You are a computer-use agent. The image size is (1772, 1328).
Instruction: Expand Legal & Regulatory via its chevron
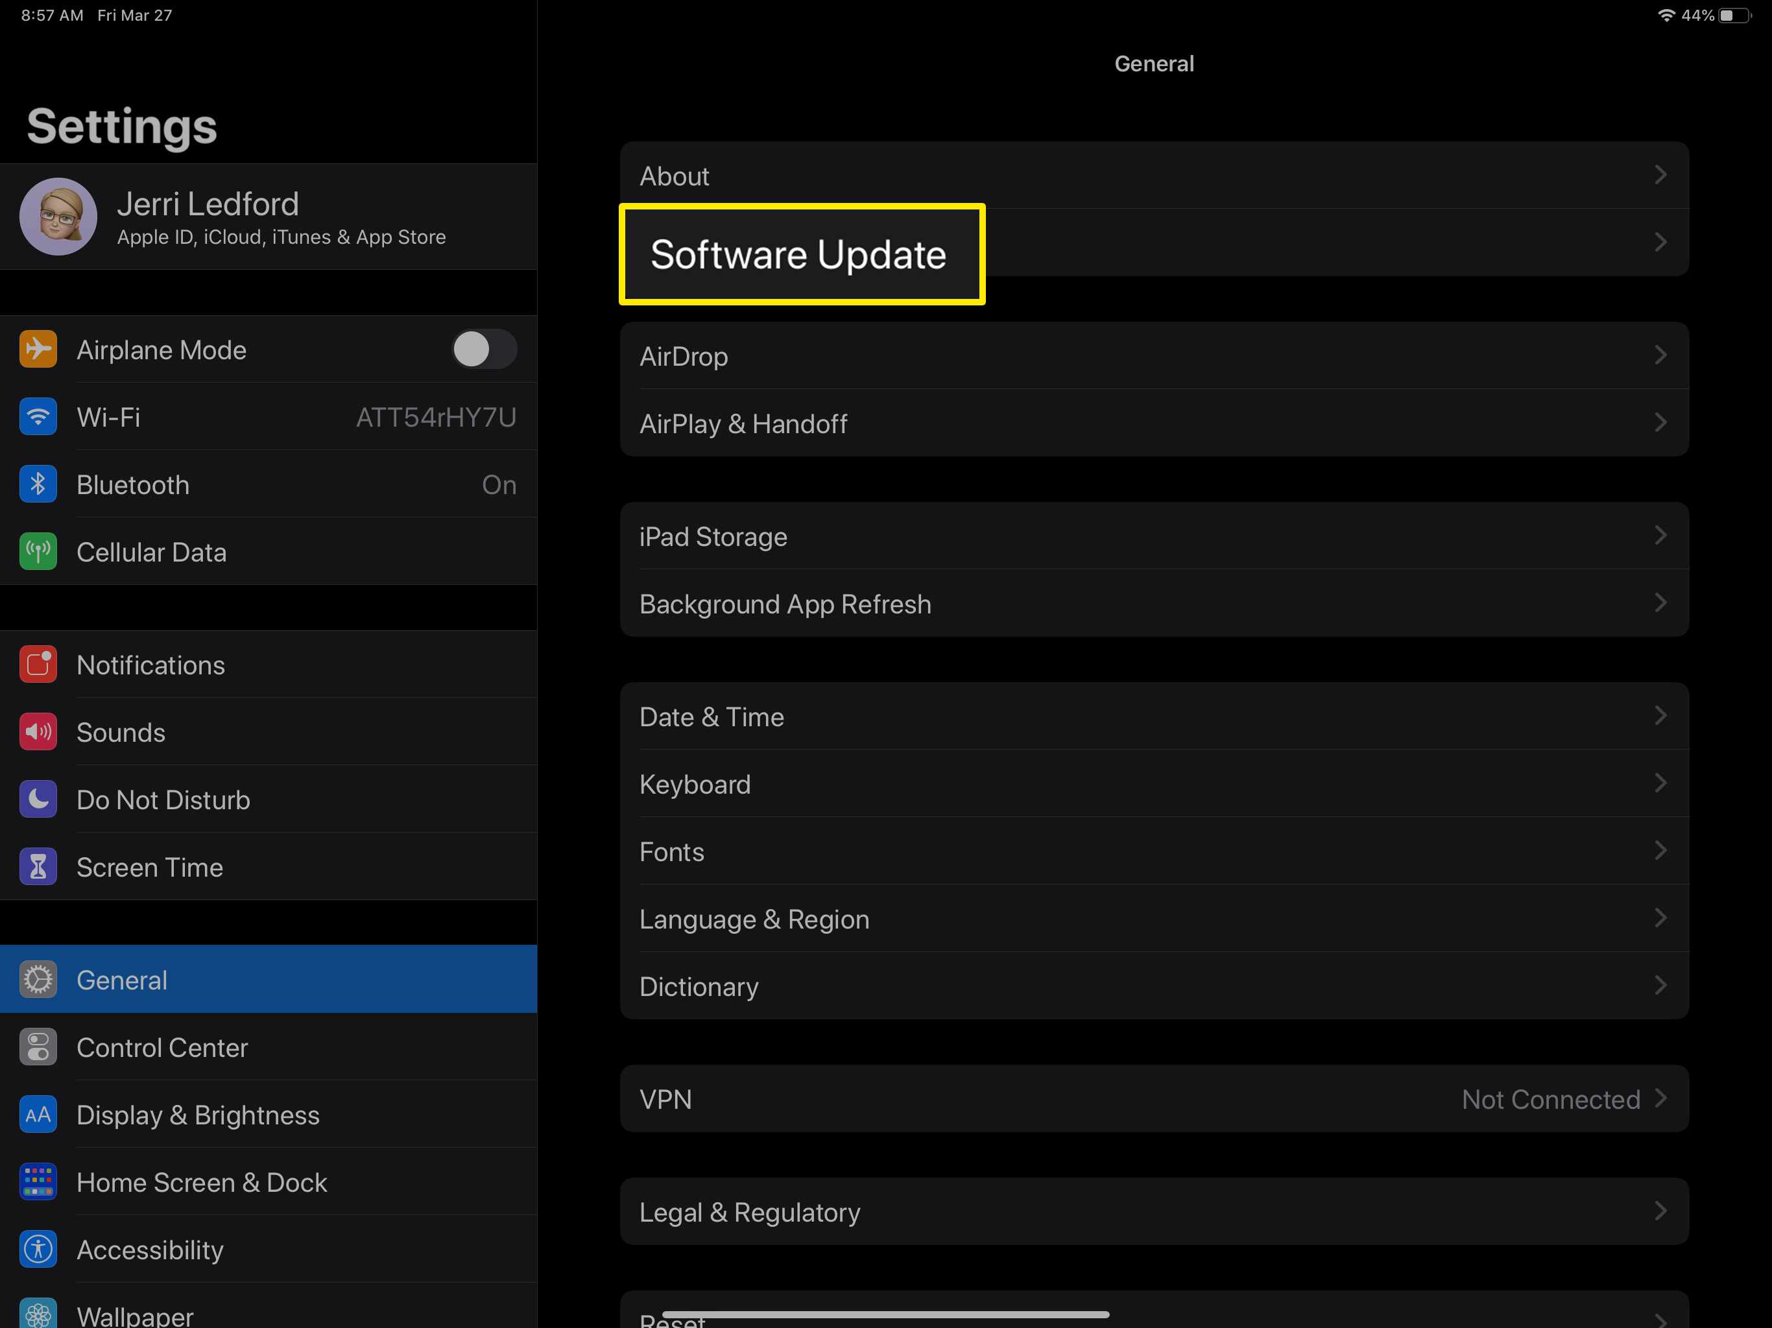tap(1660, 1210)
